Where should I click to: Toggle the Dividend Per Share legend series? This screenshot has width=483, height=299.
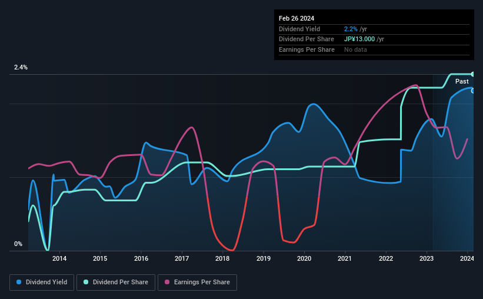116,283
